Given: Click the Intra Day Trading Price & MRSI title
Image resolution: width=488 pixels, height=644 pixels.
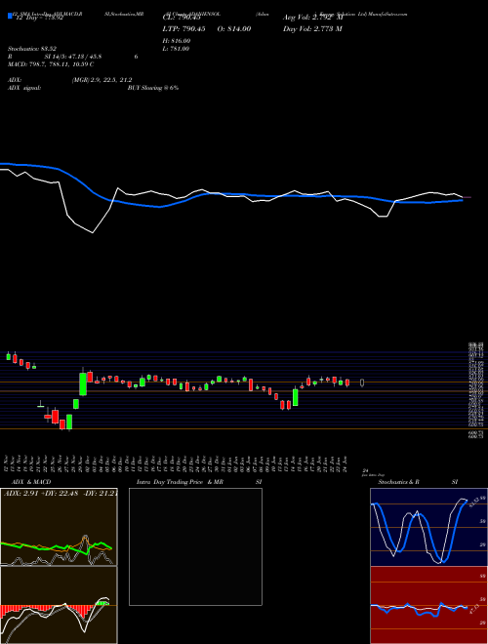Looking at the screenshot, I should pos(199,482).
